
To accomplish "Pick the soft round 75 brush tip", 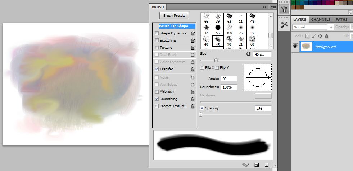I will [x=241, y=30].
